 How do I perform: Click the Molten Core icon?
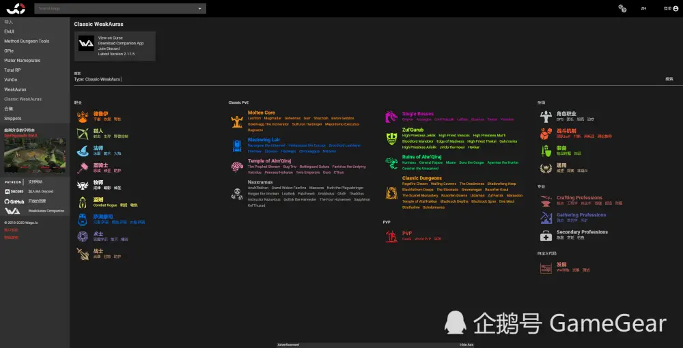[x=237, y=121]
